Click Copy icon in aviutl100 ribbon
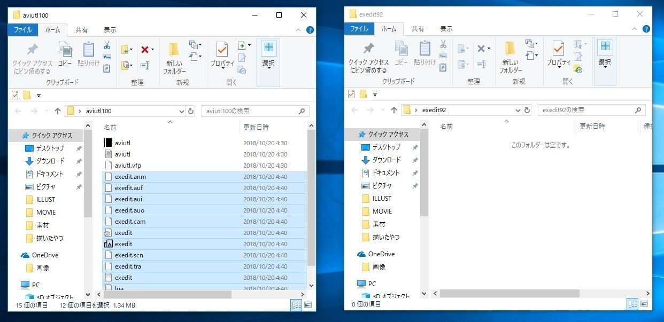 pos(65,54)
